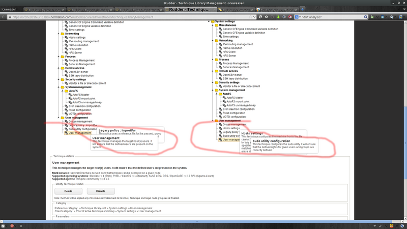Click the Remote access folder icon in the right tree

point(216,71)
